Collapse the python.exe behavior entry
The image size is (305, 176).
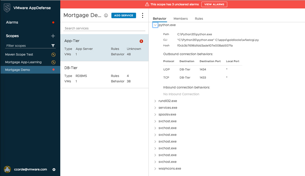tap(155, 25)
